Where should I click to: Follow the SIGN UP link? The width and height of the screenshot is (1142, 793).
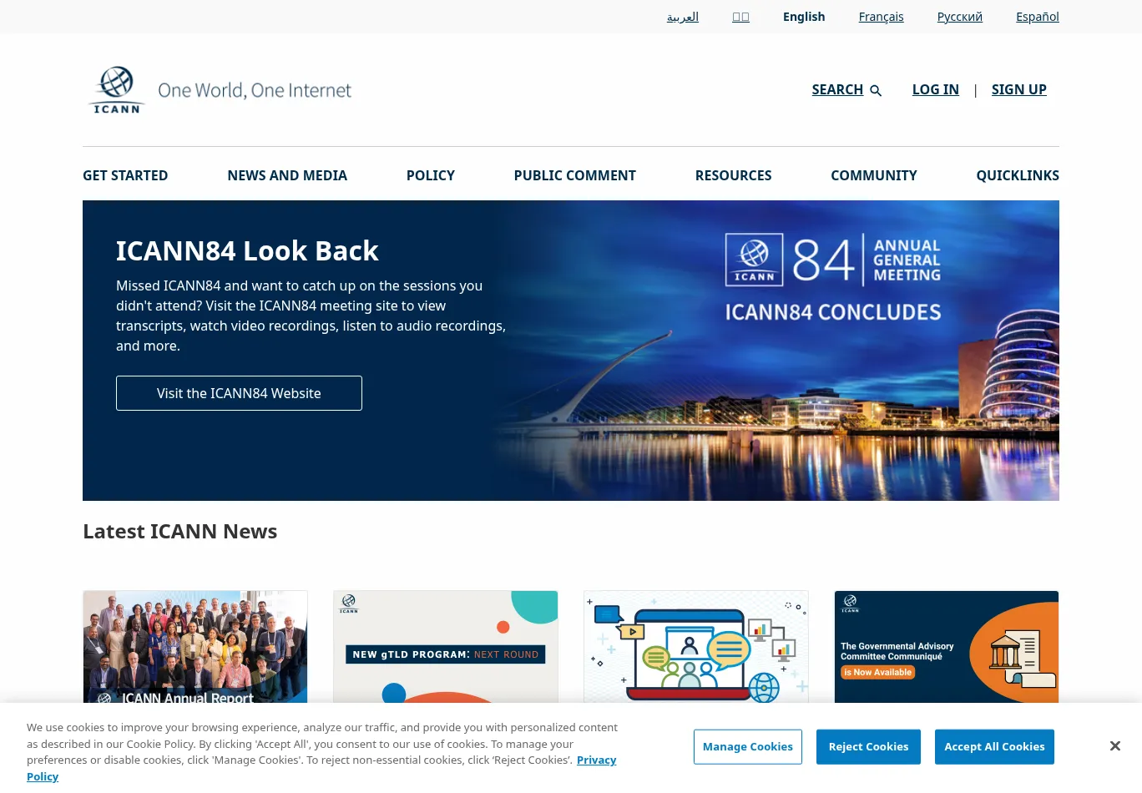pos(1018,89)
